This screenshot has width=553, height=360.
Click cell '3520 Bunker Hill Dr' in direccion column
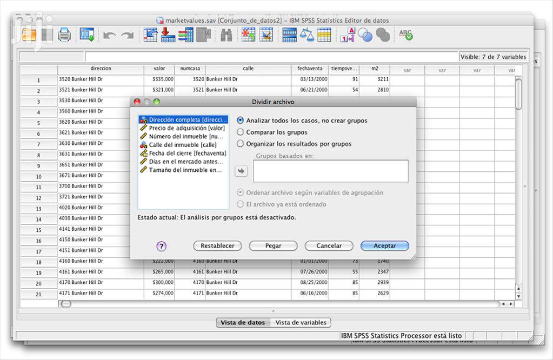(101, 79)
